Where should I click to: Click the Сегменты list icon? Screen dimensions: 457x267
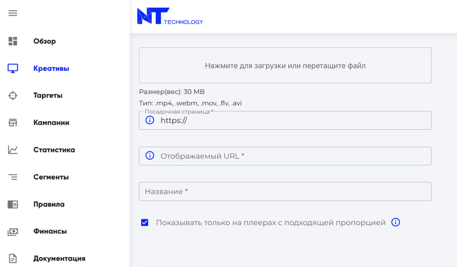pyautogui.click(x=13, y=177)
